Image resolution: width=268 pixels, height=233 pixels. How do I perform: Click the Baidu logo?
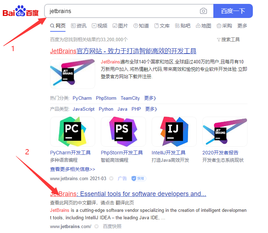tap(21, 11)
